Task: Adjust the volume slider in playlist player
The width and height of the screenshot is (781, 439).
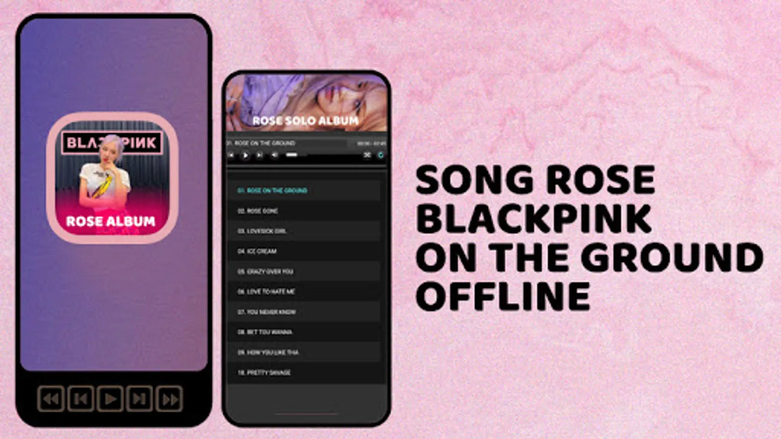Action: pos(296,155)
